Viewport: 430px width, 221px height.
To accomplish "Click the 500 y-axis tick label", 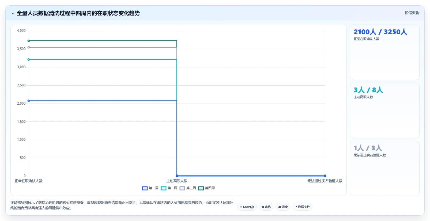I will (23, 158).
